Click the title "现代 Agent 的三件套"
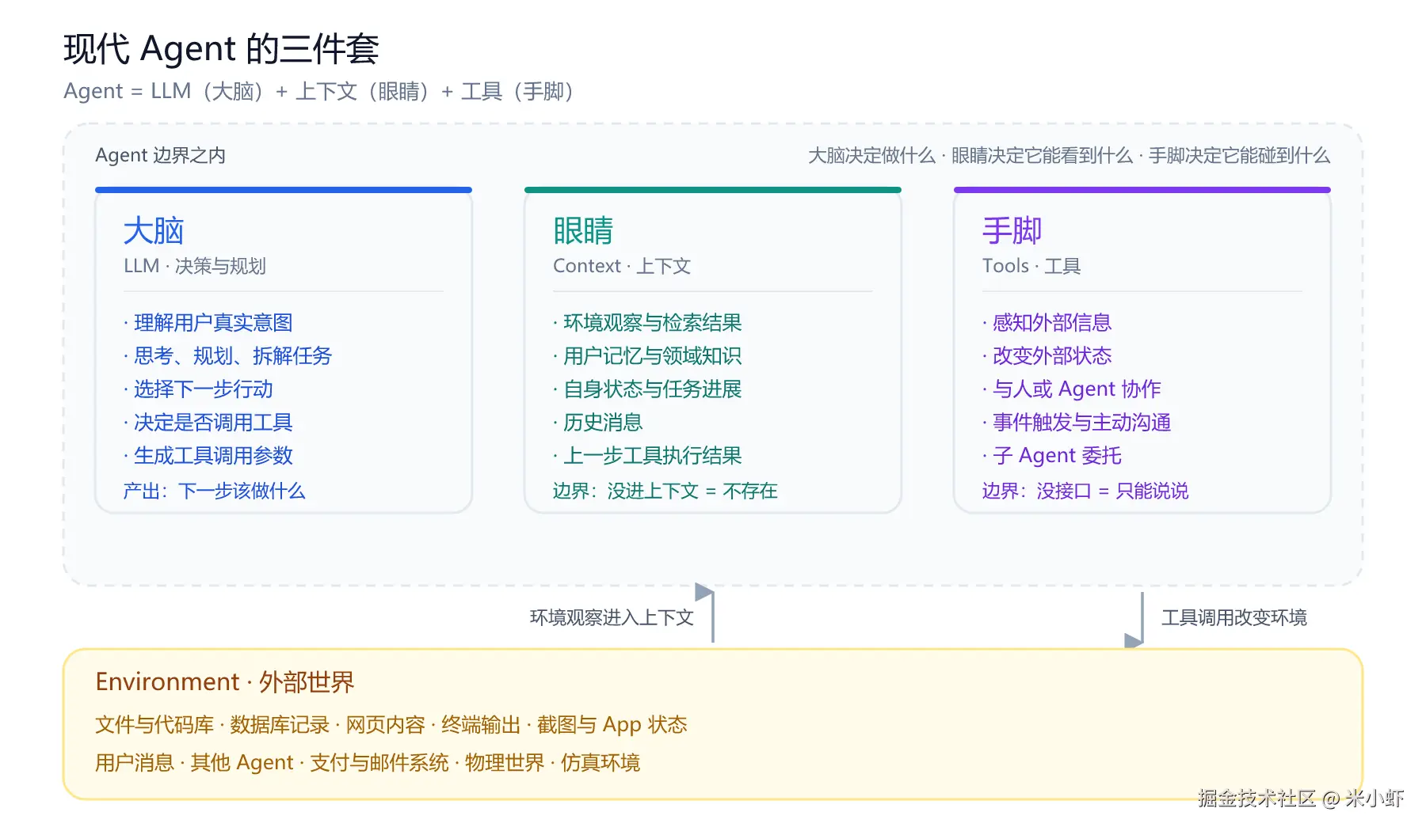This screenshot has width=1426, height=831. click(221, 49)
